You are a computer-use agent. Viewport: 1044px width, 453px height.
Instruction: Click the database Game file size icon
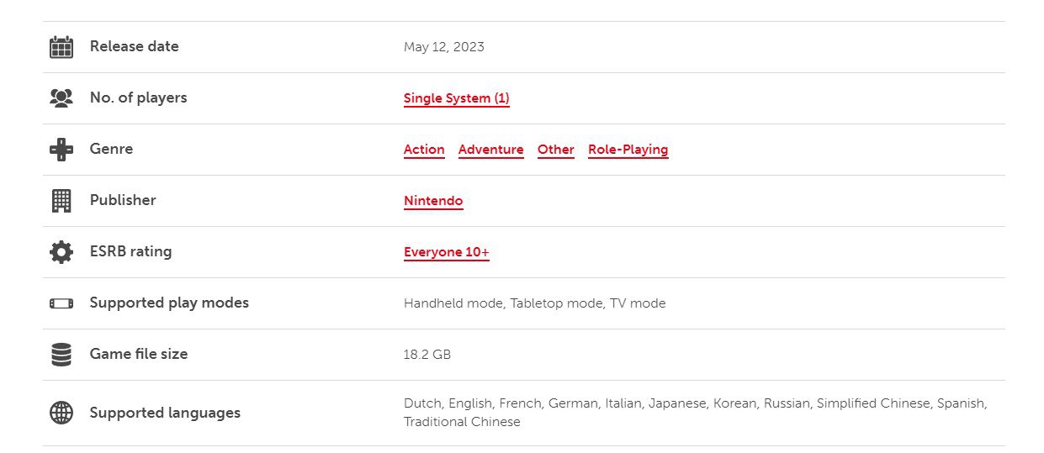coord(61,355)
